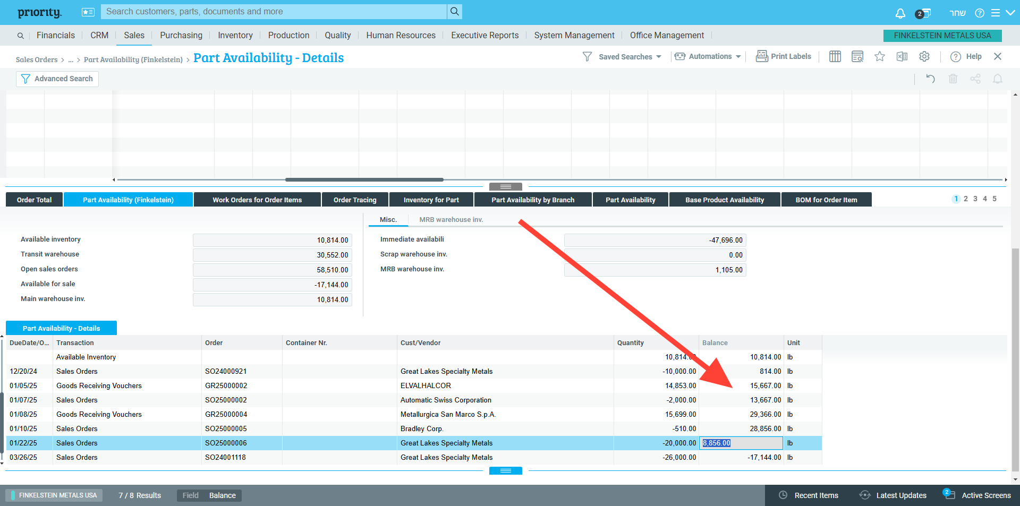Select the ELVALHALCOR vendor cell

(505, 385)
